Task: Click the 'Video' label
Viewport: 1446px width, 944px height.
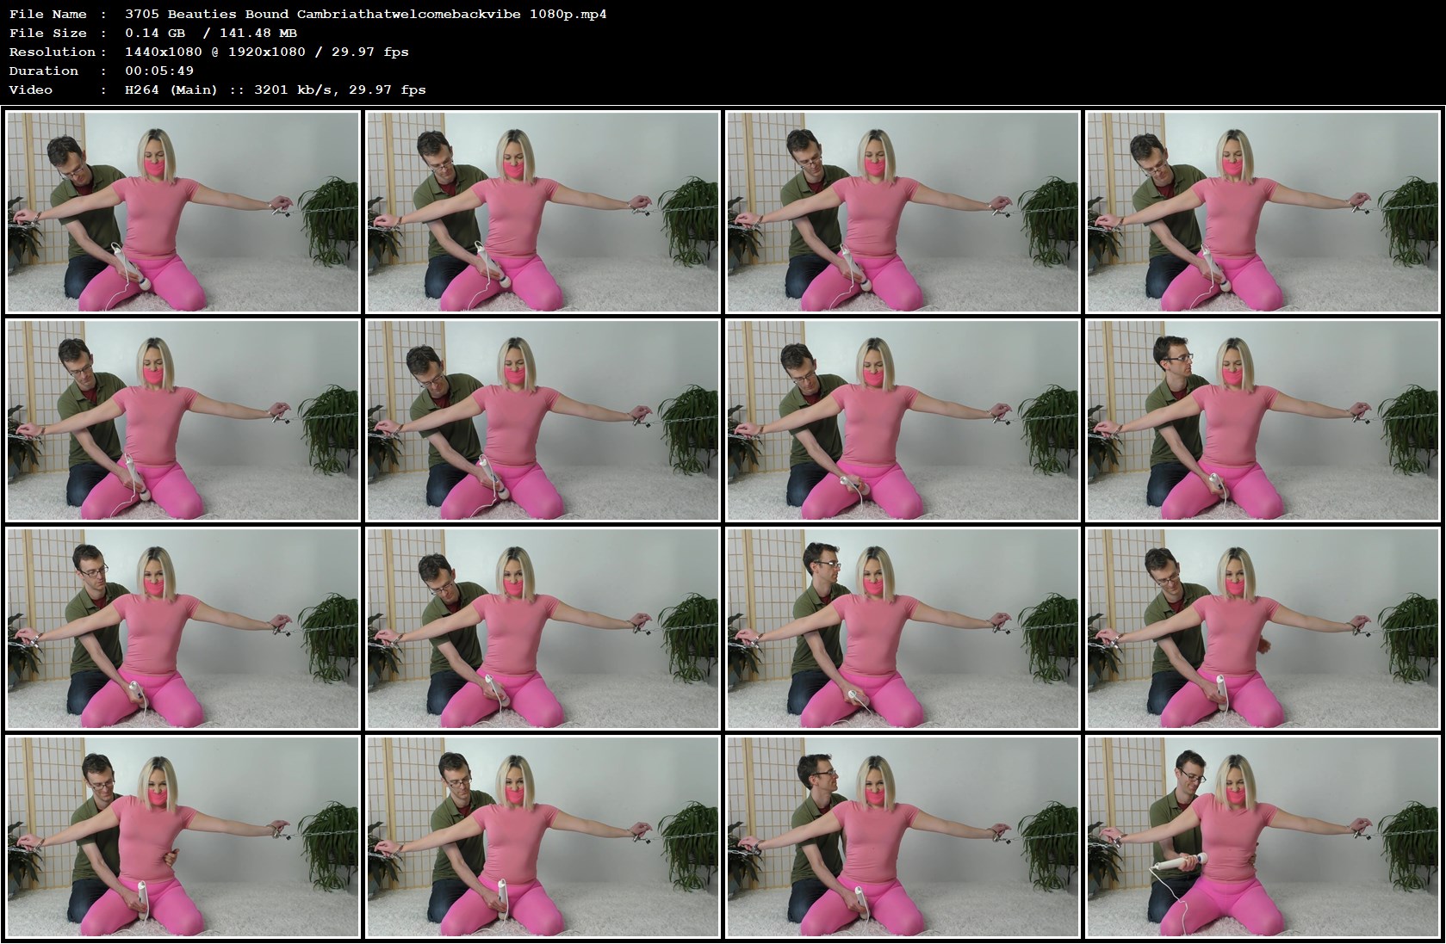Action: point(31,89)
